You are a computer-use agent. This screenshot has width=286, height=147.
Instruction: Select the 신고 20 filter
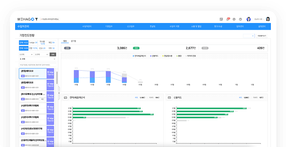42,48
